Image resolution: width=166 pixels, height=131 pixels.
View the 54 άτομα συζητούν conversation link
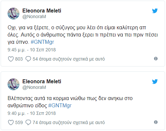pos(69,59)
